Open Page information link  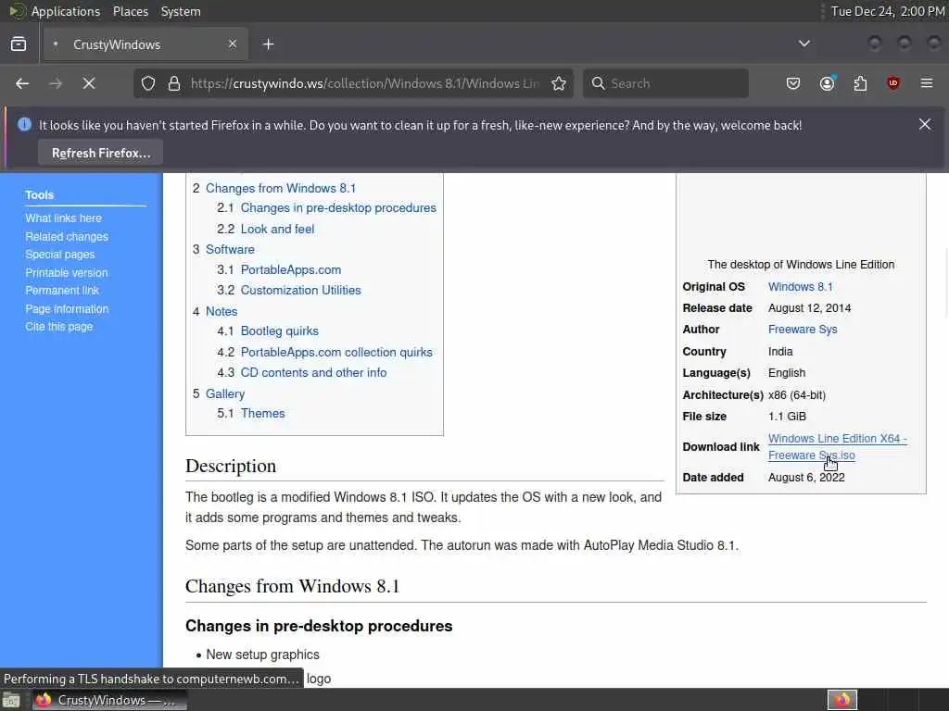click(x=67, y=309)
